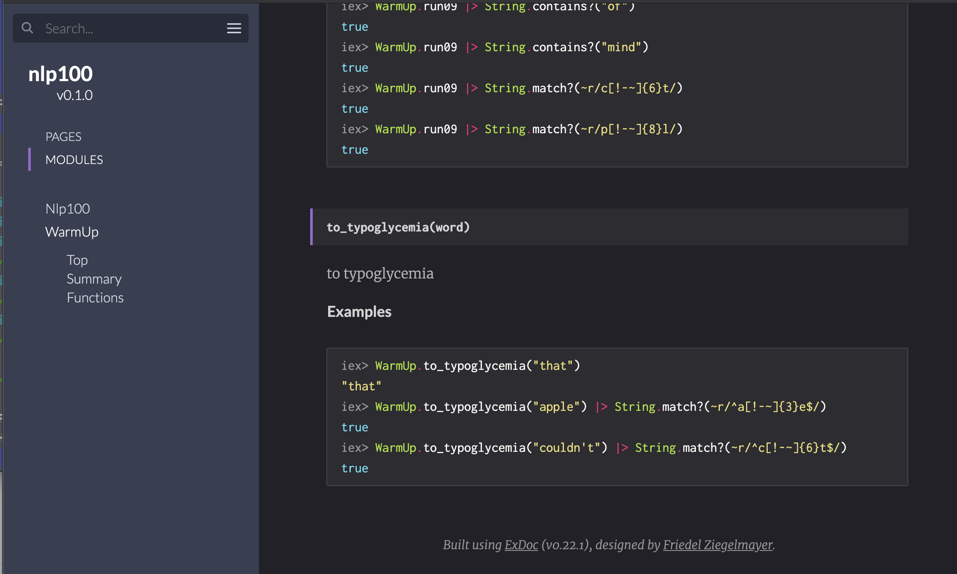Image resolution: width=957 pixels, height=574 pixels.
Task: Click the to_typoglycemia("couldn't") example line
Action: pyautogui.click(x=594, y=448)
